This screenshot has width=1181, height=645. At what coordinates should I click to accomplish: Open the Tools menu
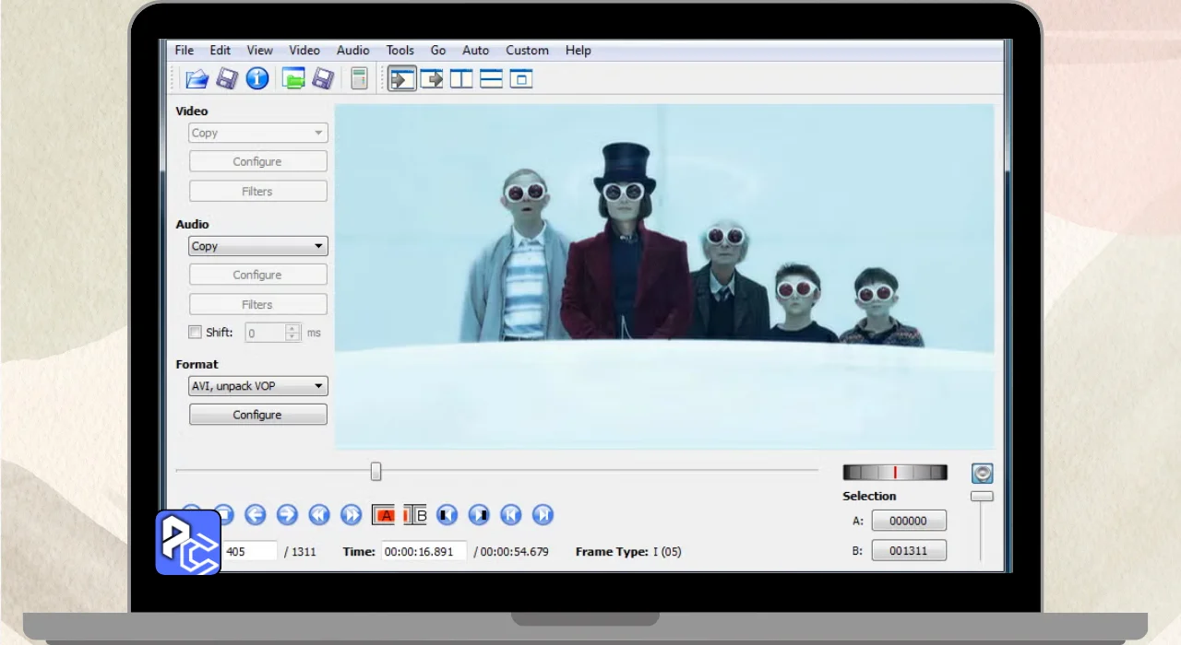pos(400,51)
